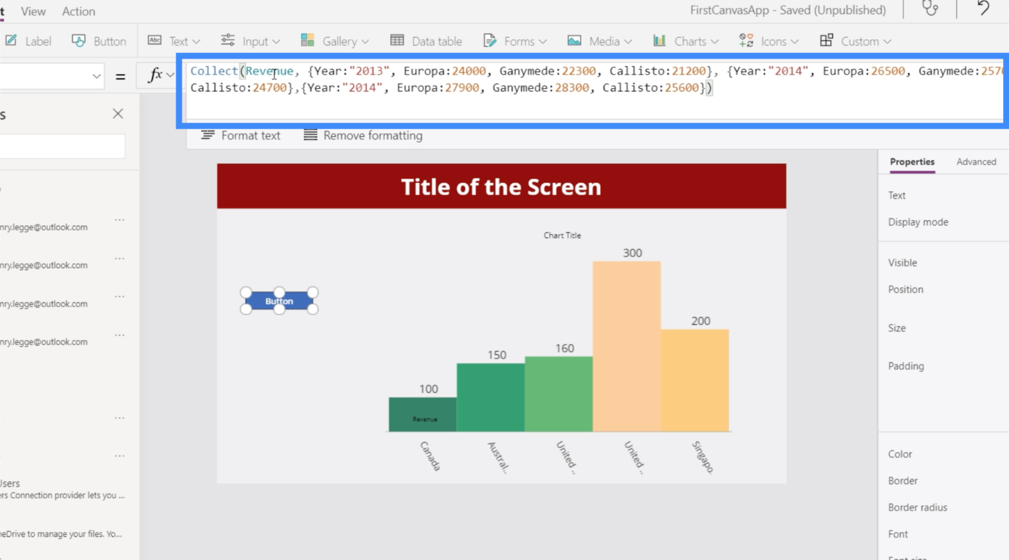Expand the Gallery dropdown
This screenshot has height=560, width=1009.
click(335, 41)
